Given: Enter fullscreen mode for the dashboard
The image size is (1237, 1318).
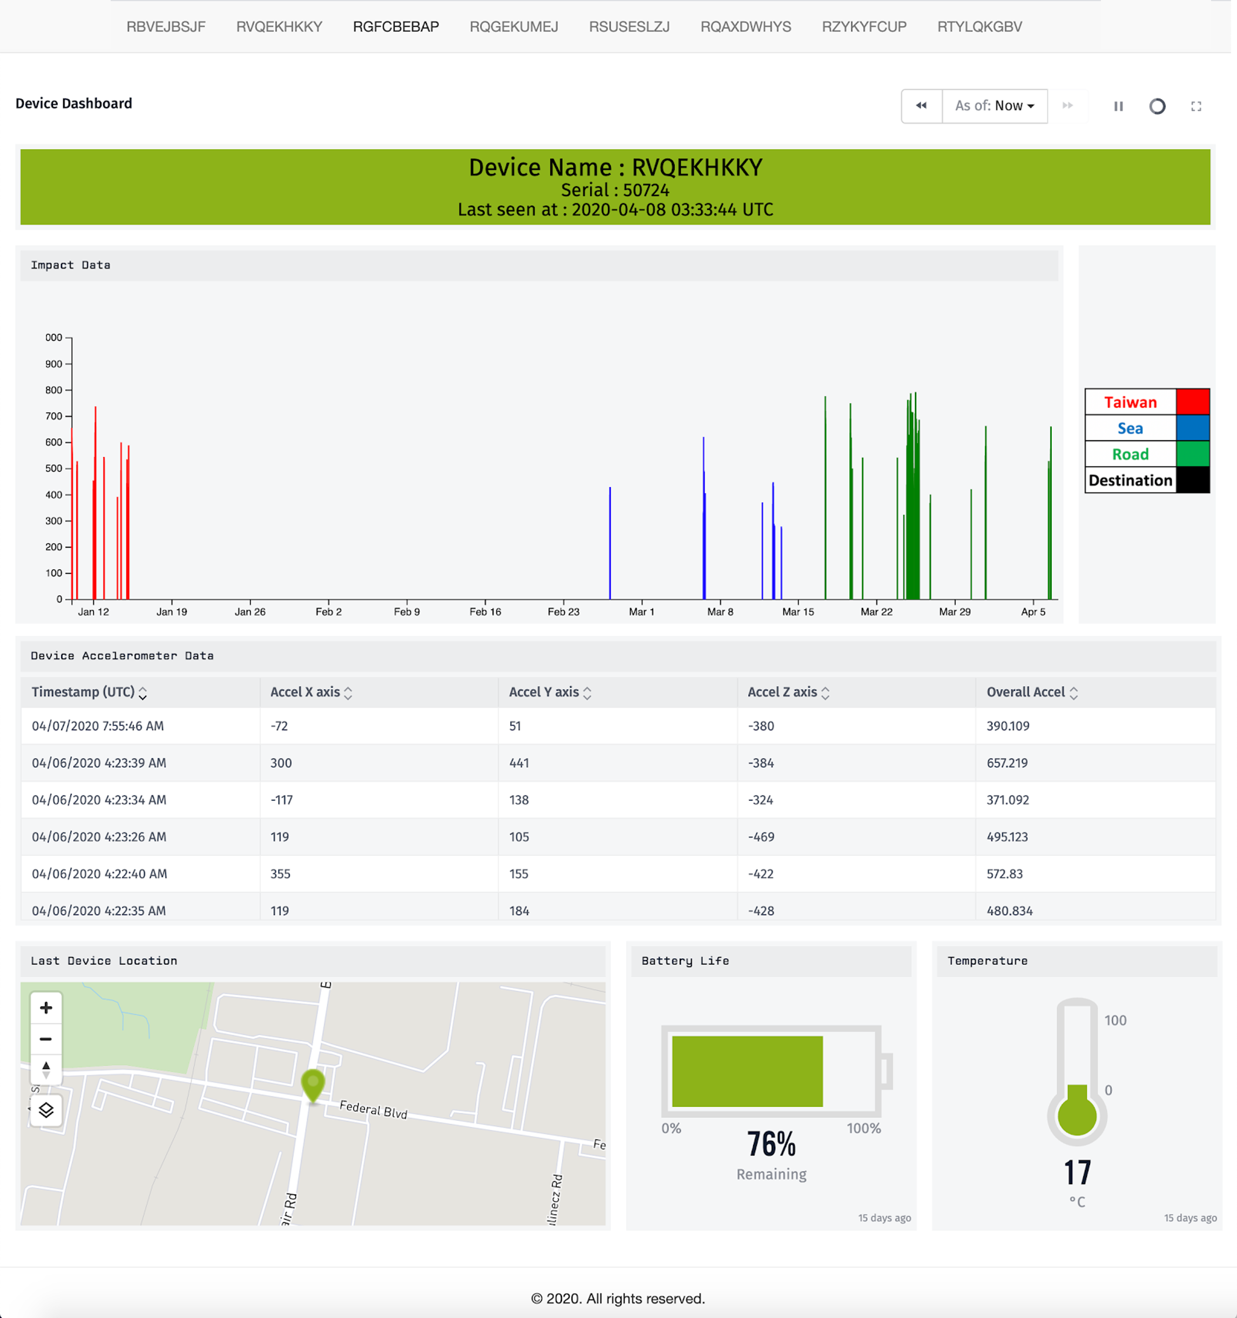Looking at the screenshot, I should [x=1197, y=105].
